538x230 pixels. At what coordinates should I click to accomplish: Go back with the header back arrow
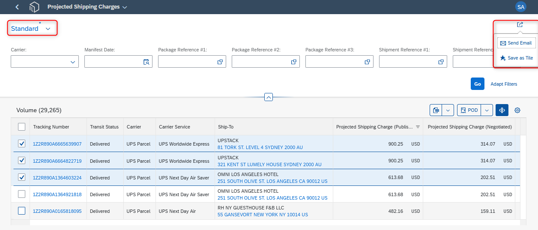pos(17,7)
